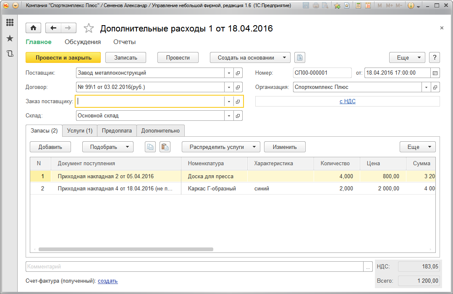Click the создать invoice link
The height and width of the screenshot is (294, 453).
coord(107,281)
